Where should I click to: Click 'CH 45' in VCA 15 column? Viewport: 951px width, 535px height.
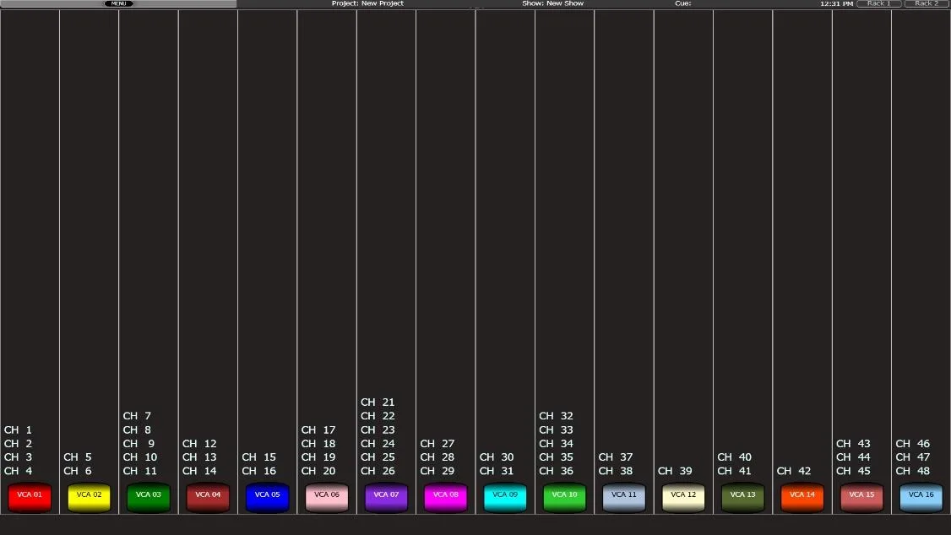853,471
